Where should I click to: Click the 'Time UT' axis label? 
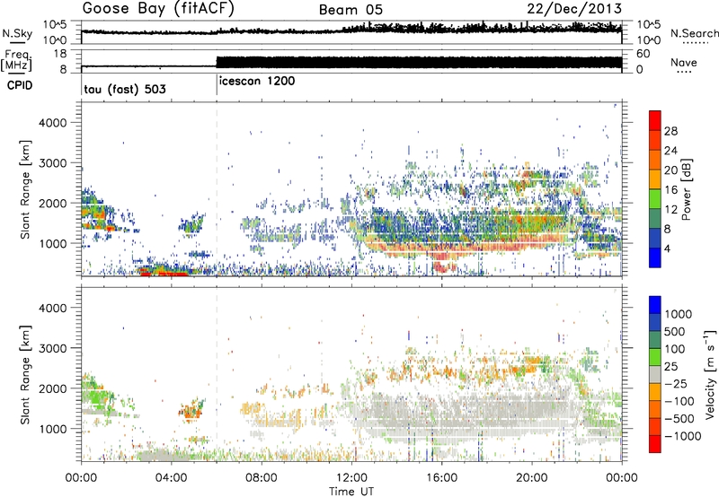pyautogui.click(x=351, y=492)
